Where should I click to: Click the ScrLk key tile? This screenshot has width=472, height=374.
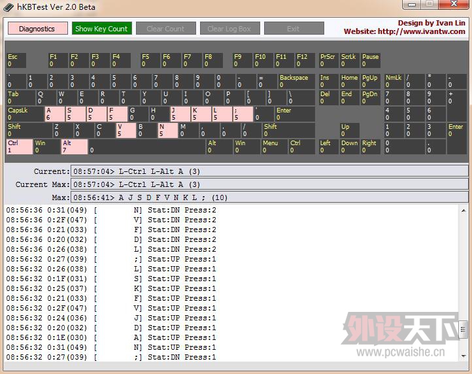point(349,61)
